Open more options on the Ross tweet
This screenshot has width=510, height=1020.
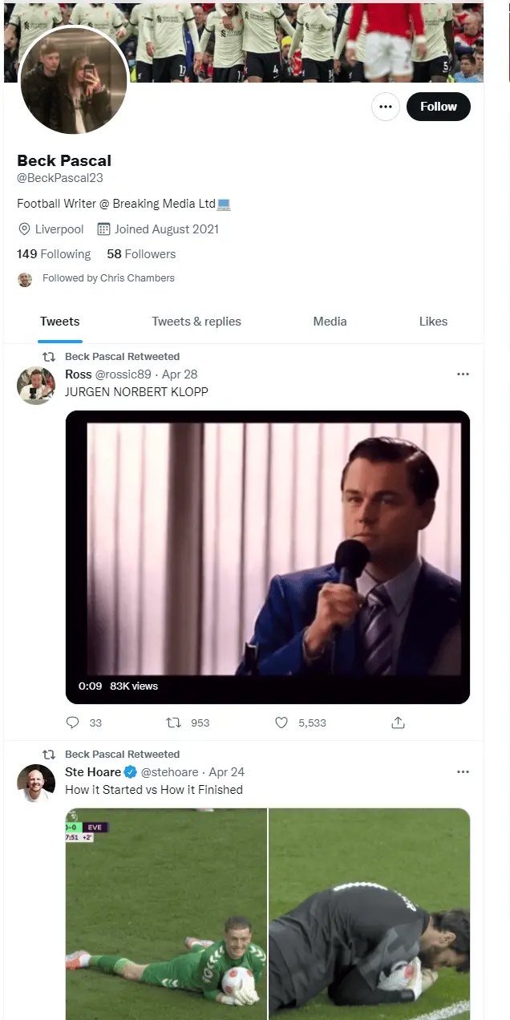(463, 374)
